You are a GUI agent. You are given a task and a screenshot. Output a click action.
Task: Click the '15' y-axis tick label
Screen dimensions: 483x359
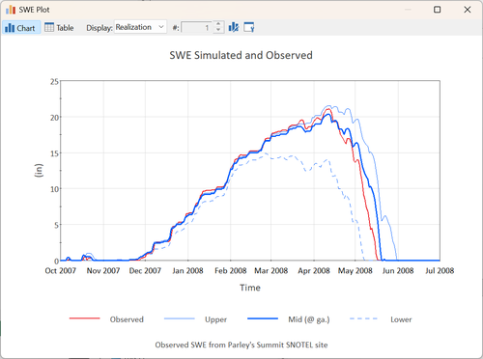(54, 153)
